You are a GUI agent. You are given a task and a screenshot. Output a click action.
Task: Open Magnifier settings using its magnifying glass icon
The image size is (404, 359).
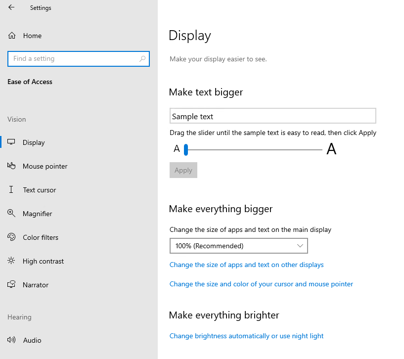[x=11, y=213]
